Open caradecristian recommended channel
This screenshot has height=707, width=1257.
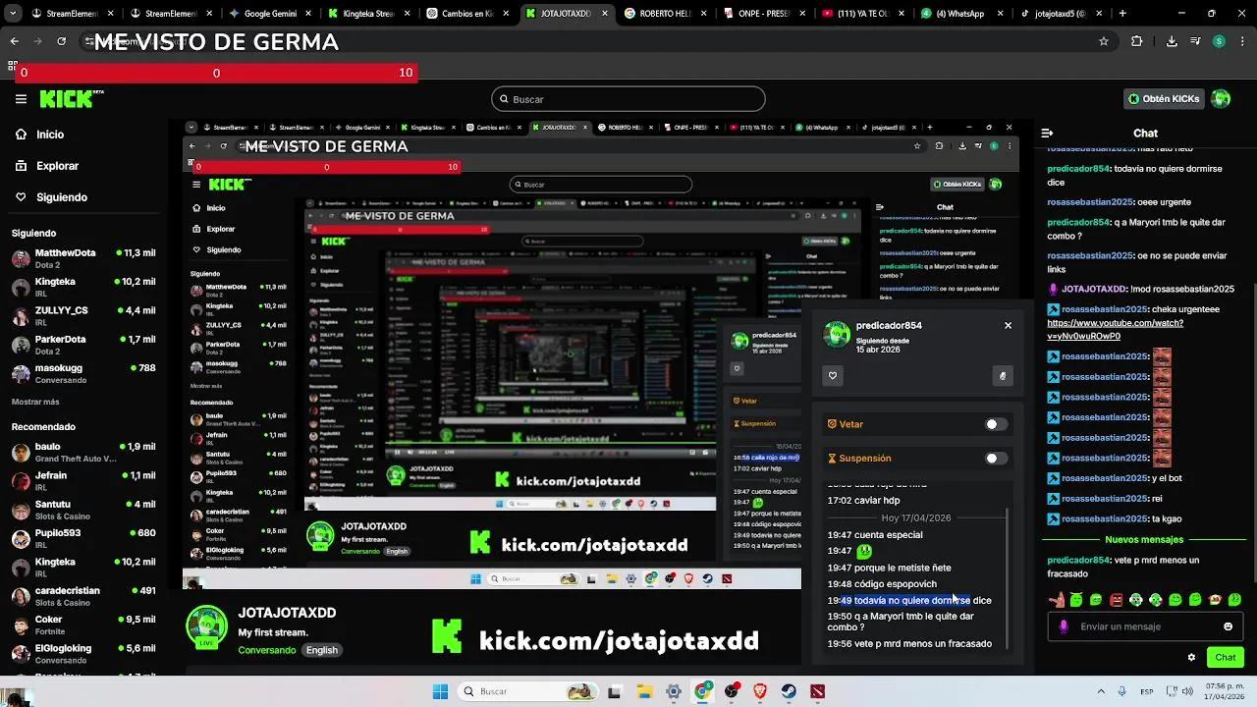[83, 596]
